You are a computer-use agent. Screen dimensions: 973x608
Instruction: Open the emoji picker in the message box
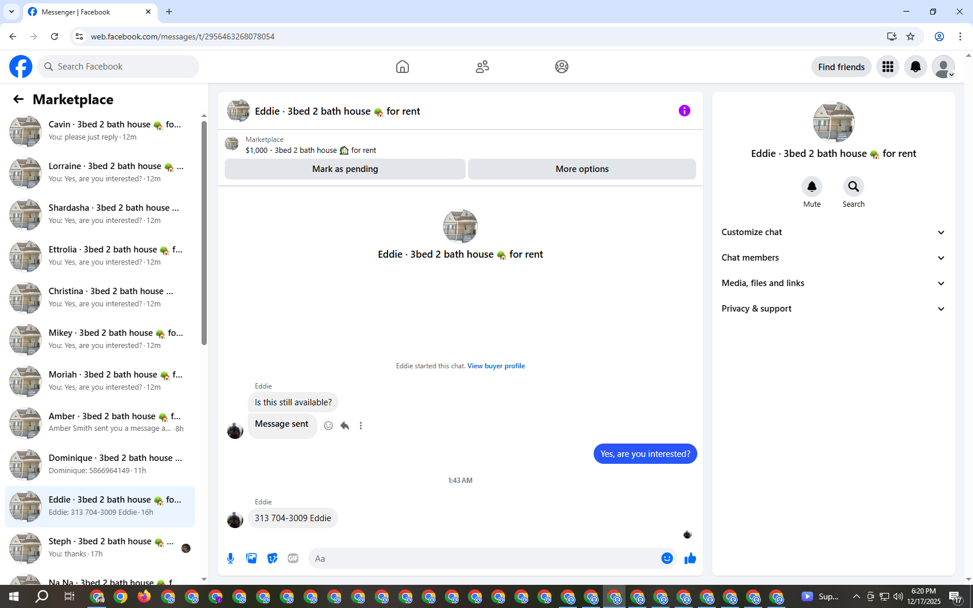667,558
